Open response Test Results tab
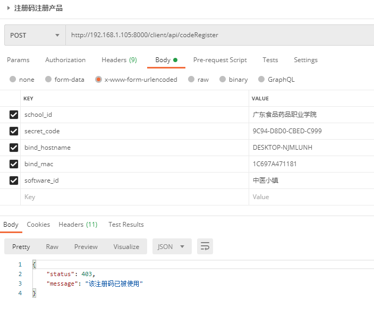This screenshot has height=309, width=374. pyautogui.click(x=126, y=225)
